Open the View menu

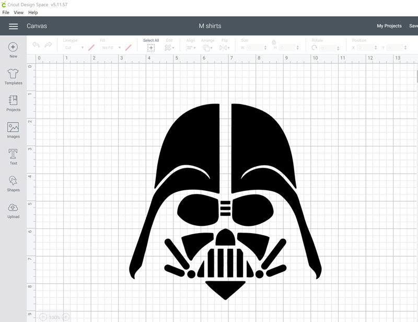[x=18, y=13]
